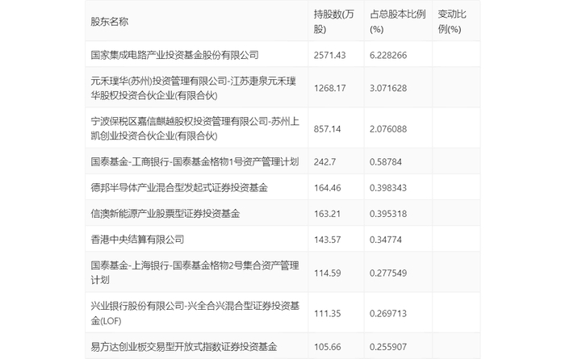Select the 0.255907 percentage value
Screen dimensions: 565x359
[388, 347]
